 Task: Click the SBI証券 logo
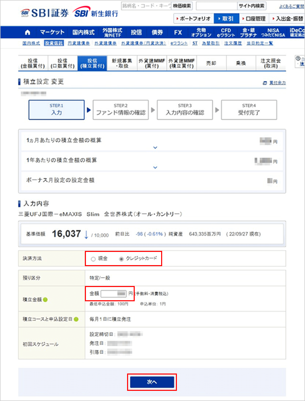click(x=44, y=13)
